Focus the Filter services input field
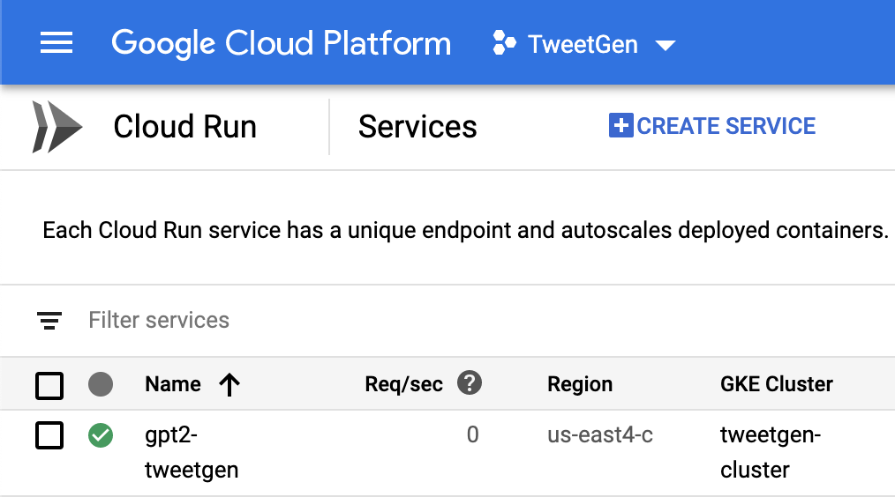 pyautogui.click(x=159, y=320)
